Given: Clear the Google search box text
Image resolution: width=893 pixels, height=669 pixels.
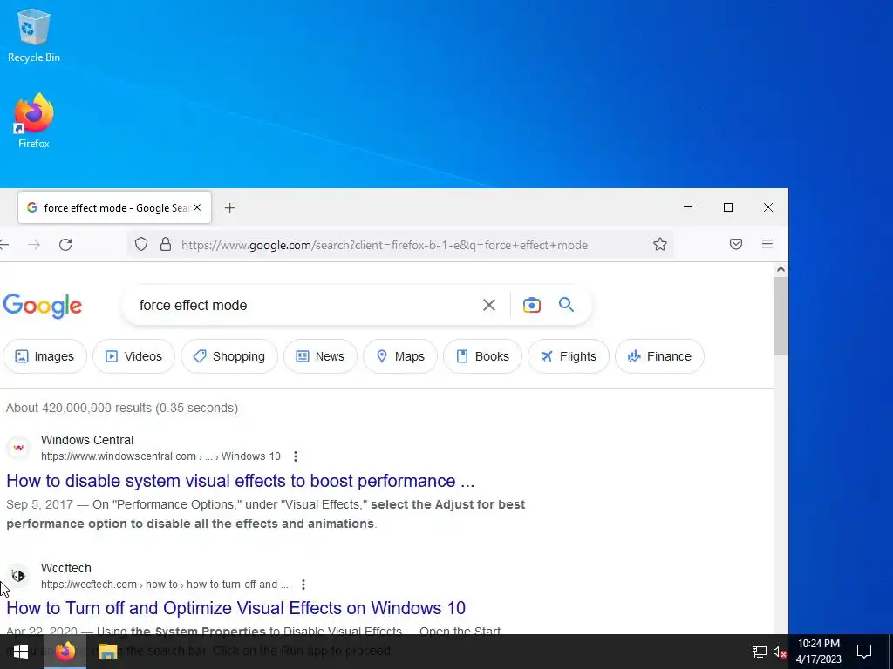Looking at the screenshot, I should click(x=488, y=305).
